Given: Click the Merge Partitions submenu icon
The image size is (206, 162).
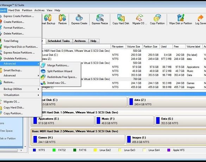Looking at the screenshot, I should pyautogui.click(x=43, y=65).
